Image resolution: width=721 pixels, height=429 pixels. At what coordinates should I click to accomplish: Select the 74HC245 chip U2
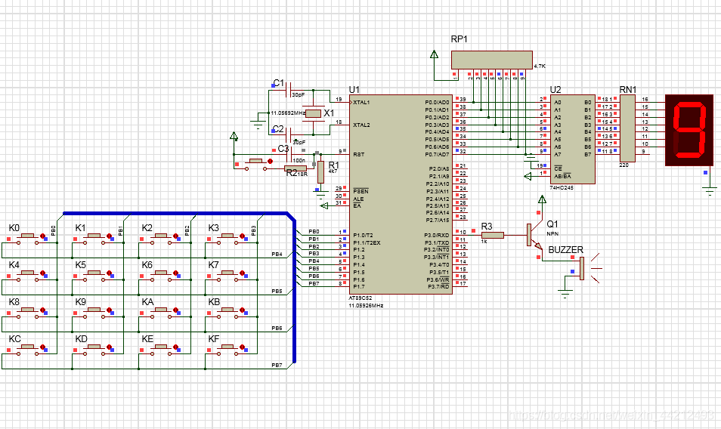(572, 138)
